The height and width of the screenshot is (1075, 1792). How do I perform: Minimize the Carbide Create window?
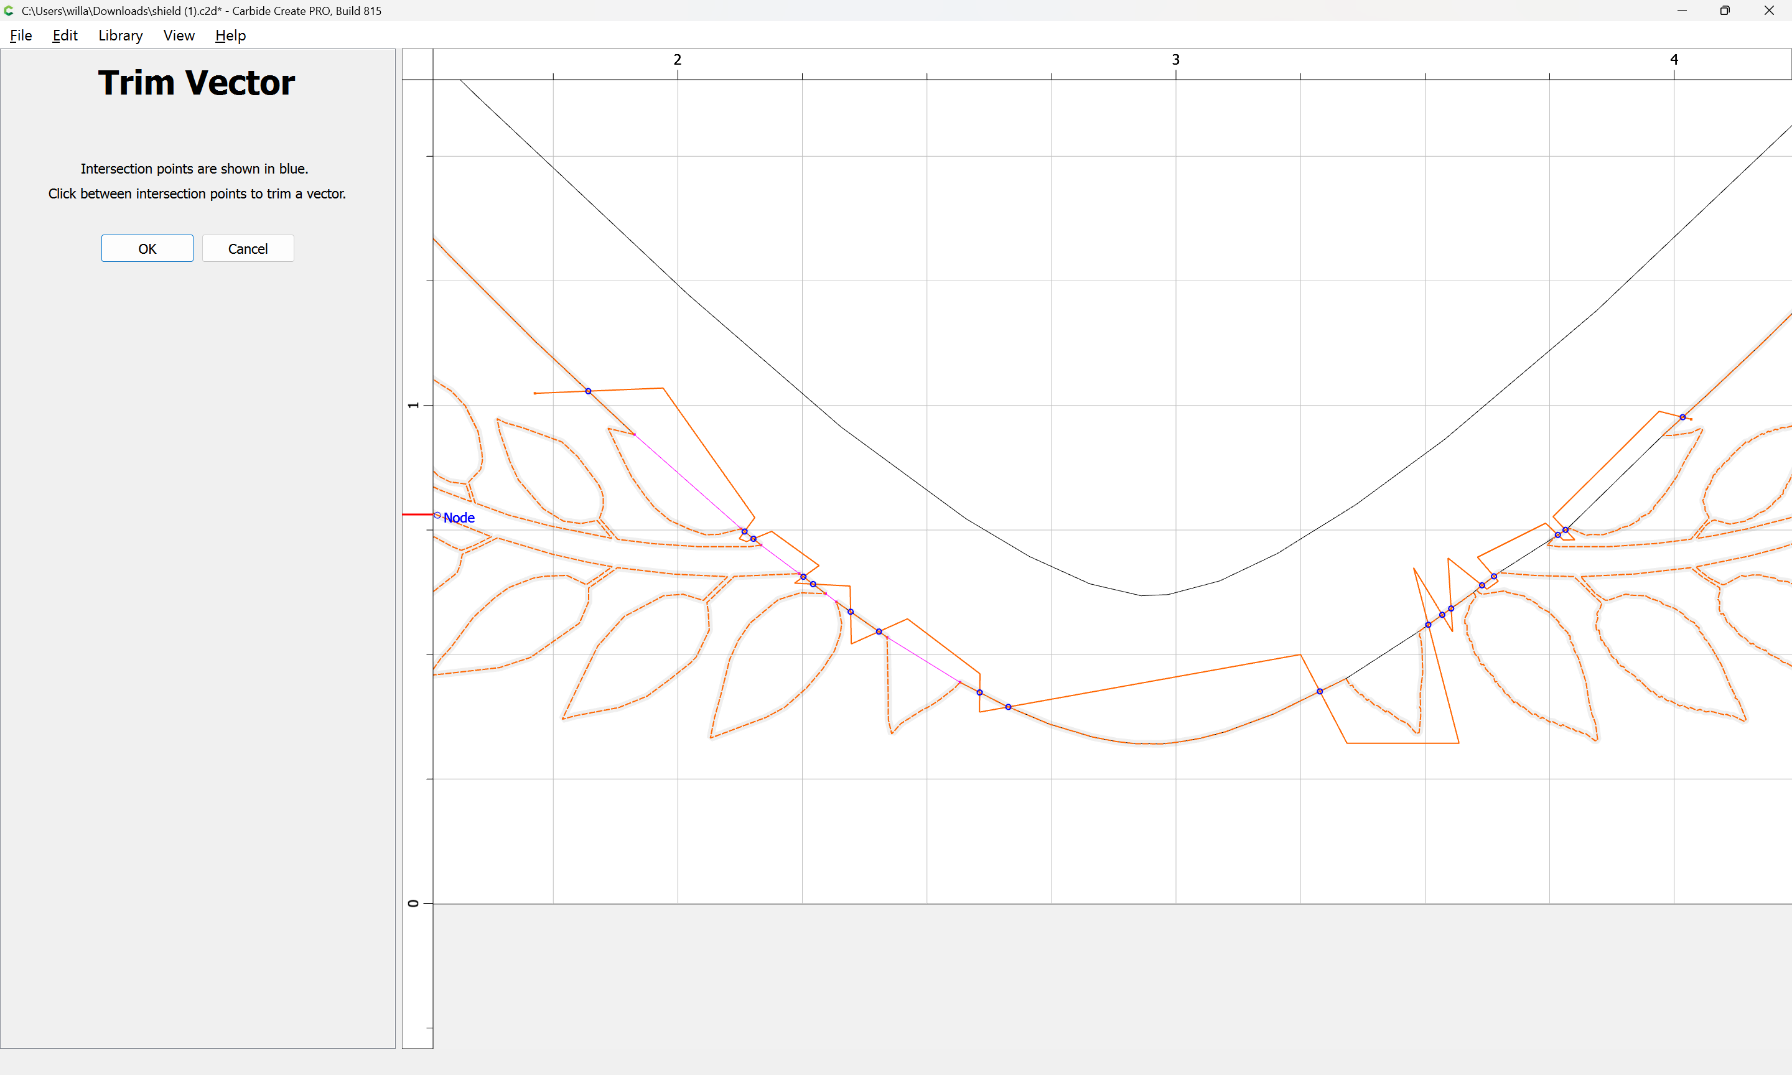[1682, 11]
